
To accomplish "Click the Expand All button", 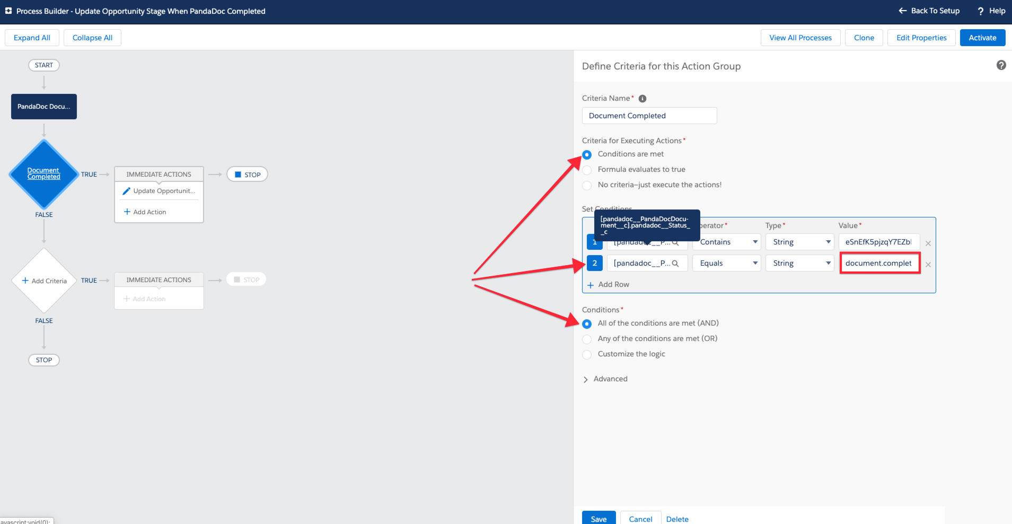I will (32, 38).
